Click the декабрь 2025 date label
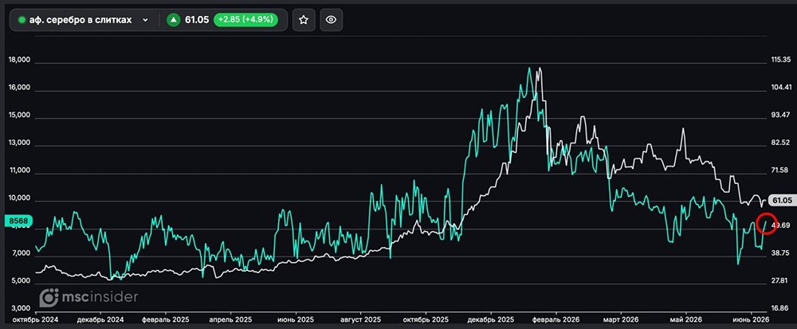 coord(492,320)
